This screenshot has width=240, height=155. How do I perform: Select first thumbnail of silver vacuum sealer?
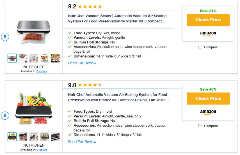tap(12, 58)
